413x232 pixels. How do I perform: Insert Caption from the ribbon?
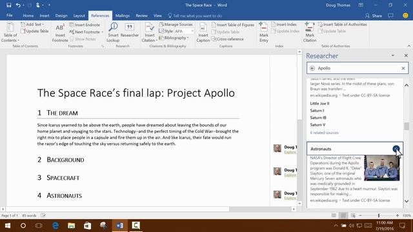[203, 32]
